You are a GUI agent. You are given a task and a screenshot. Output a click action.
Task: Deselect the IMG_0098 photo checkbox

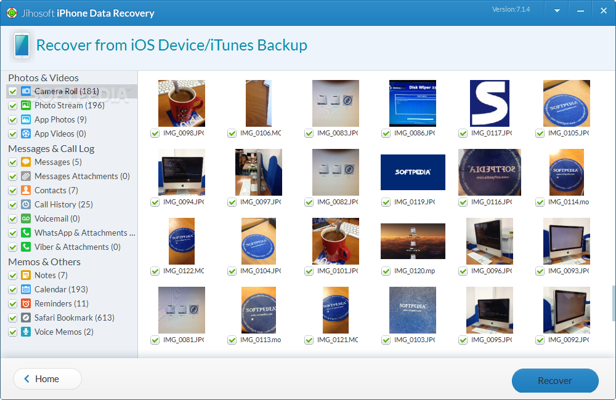click(x=155, y=134)
